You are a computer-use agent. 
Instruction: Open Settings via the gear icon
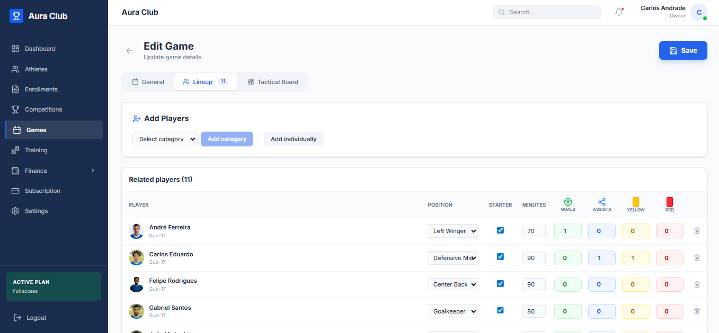pyautogui.click(x=15, y=211)
